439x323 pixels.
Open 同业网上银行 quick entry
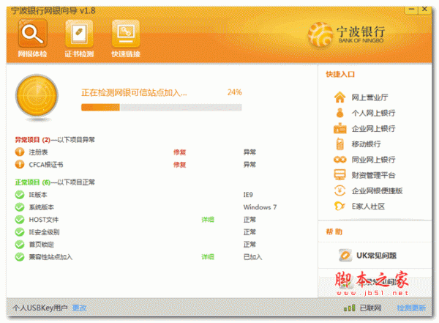click(x=373, y=160)
